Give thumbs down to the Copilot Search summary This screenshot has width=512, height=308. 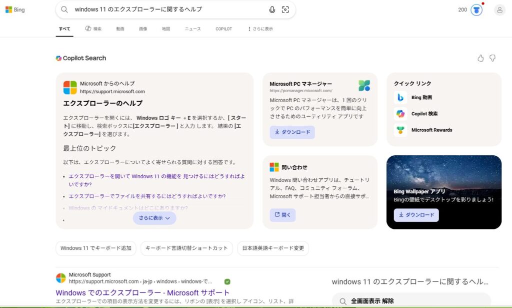tap(492, 58)
